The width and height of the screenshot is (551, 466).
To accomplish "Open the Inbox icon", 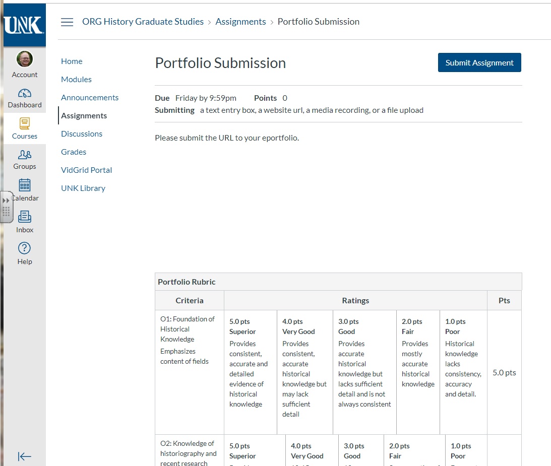I will coord(25,217).
